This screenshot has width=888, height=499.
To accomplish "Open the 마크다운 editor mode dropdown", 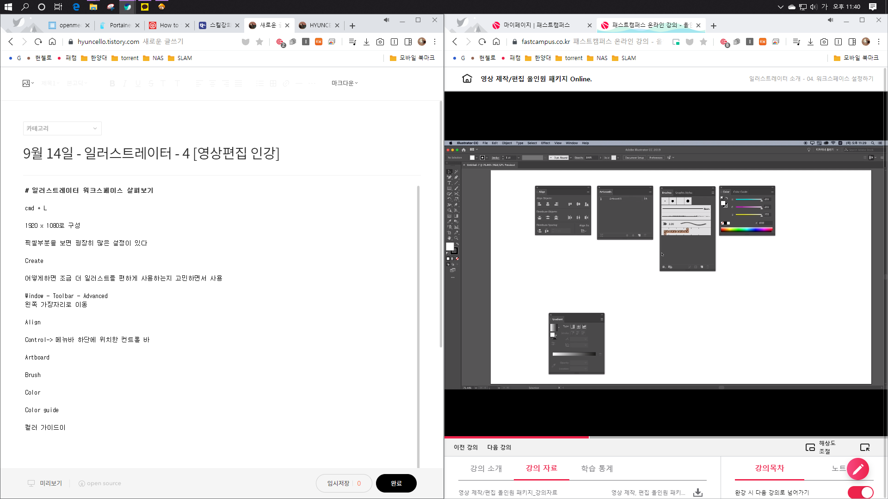I will coord(345,83).
